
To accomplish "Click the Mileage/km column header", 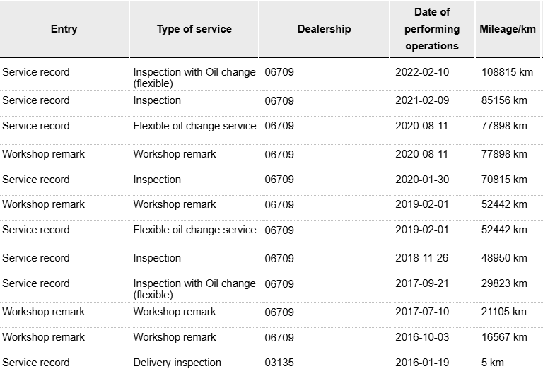I will pyautogui.click(x=508, y=29).
